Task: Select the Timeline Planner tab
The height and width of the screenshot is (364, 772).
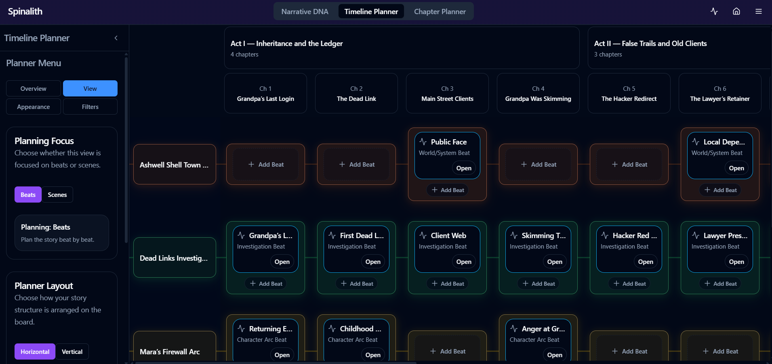Action: coord(371,12)
